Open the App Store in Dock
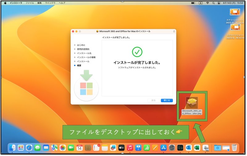247x156 pixels. coord(164,148)
